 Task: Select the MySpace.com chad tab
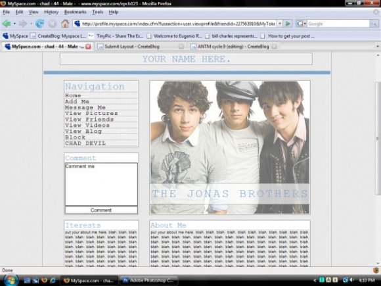[47, 47]
